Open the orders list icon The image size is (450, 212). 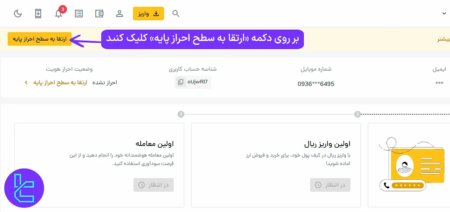[x=79, y=14]
